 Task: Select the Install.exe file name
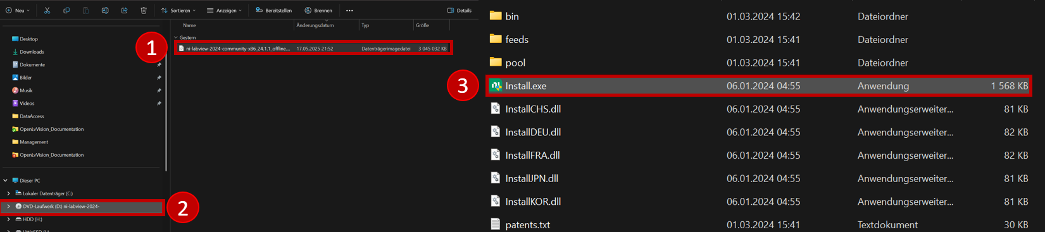pyautogui.click(x=525, y=86)
